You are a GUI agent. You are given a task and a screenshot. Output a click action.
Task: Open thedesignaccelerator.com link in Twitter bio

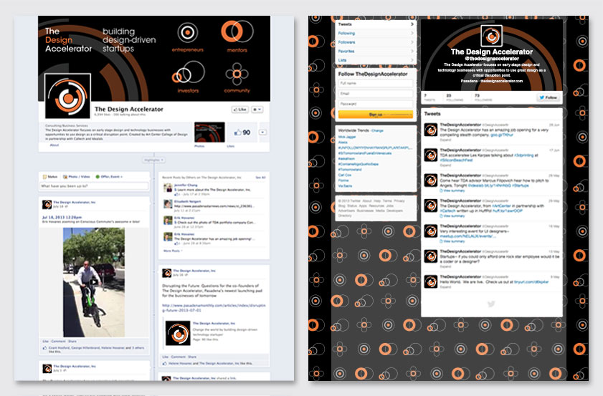tap(501, 81)
